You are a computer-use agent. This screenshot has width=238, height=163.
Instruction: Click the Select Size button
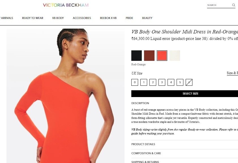185,94
